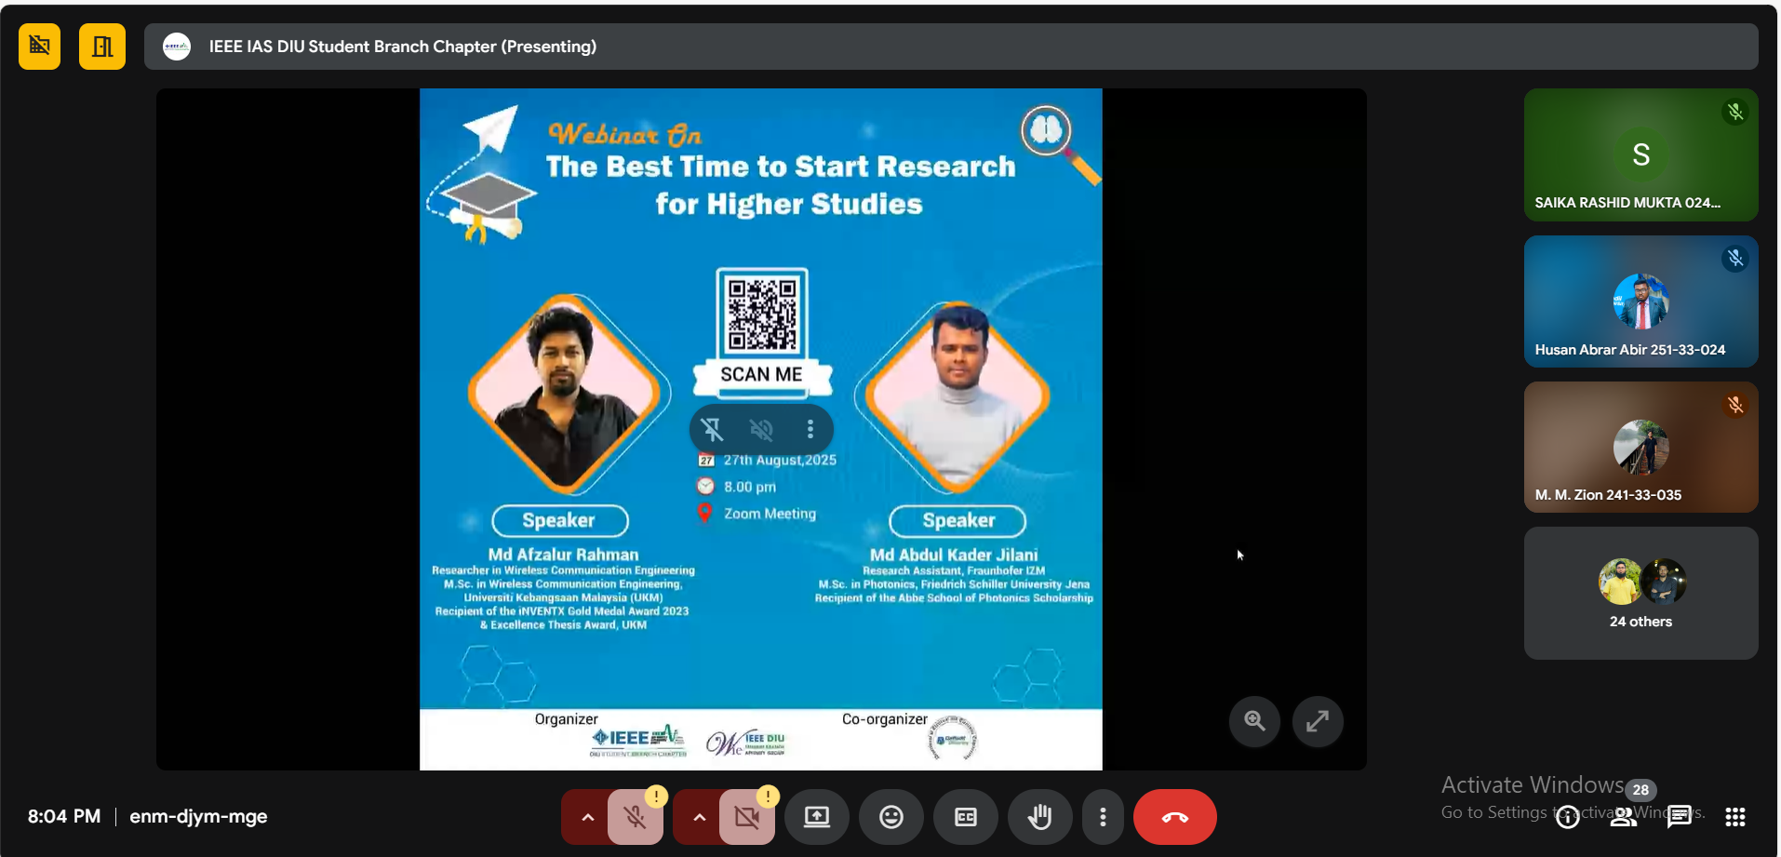Viewport: 1781px width, 857px height.
Task: Leave the call with red hang-up button
Action: 1175,817
